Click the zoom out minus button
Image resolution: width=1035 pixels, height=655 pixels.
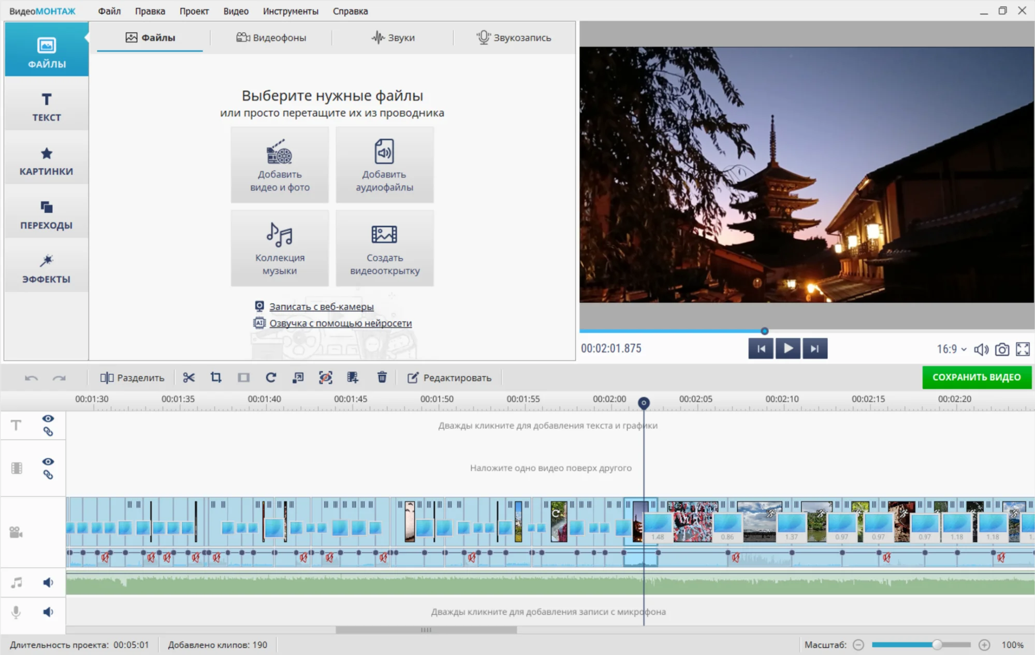pos(858,645)
